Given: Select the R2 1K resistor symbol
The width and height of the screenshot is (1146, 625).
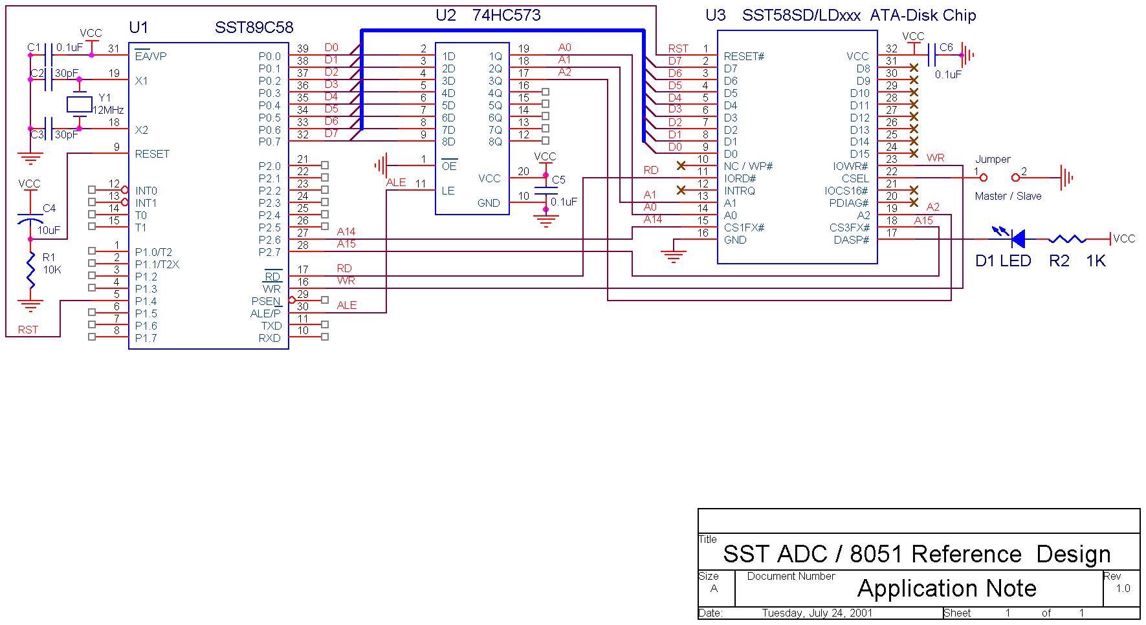Looking at the screenshot, I should point(1066,239).
